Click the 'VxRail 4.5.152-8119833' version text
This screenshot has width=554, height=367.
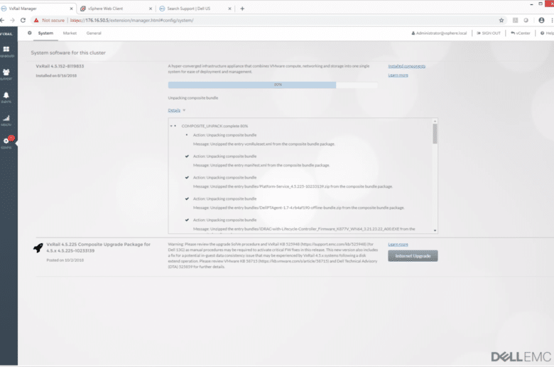pos(60,66)
